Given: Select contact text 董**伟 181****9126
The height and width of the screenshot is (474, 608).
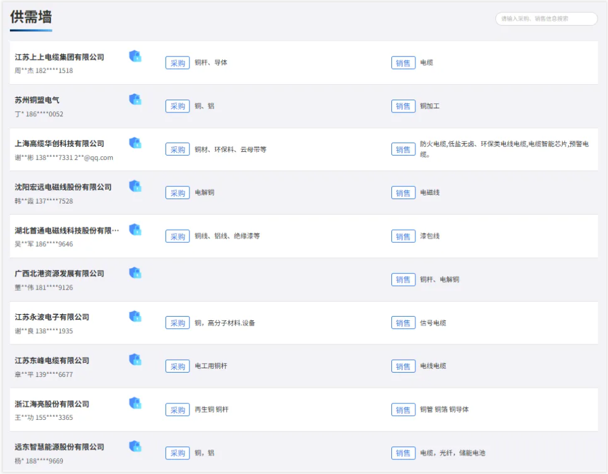Looking at the screenshot, I should click(44, 287).
